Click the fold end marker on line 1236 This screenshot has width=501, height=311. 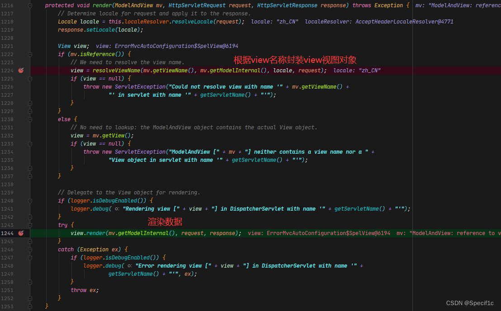[30, 168]
